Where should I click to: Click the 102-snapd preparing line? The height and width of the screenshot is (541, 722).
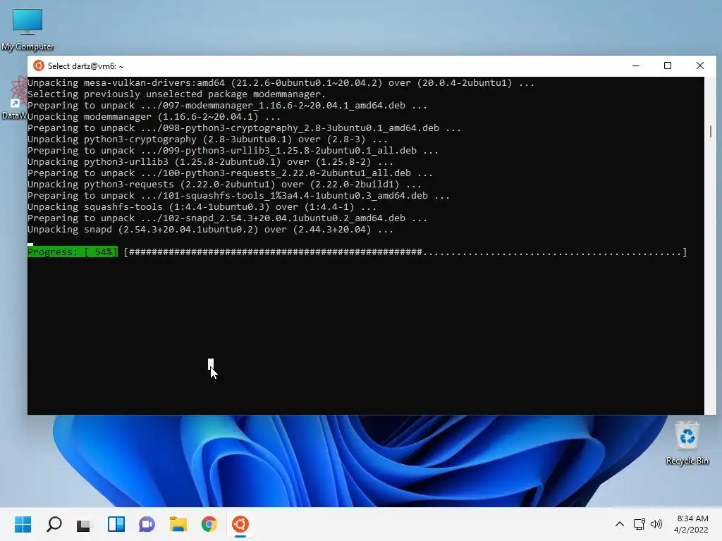[x=227, y=218]
